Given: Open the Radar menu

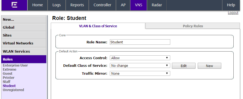Looking at the screenshot, I should (157, 5).
